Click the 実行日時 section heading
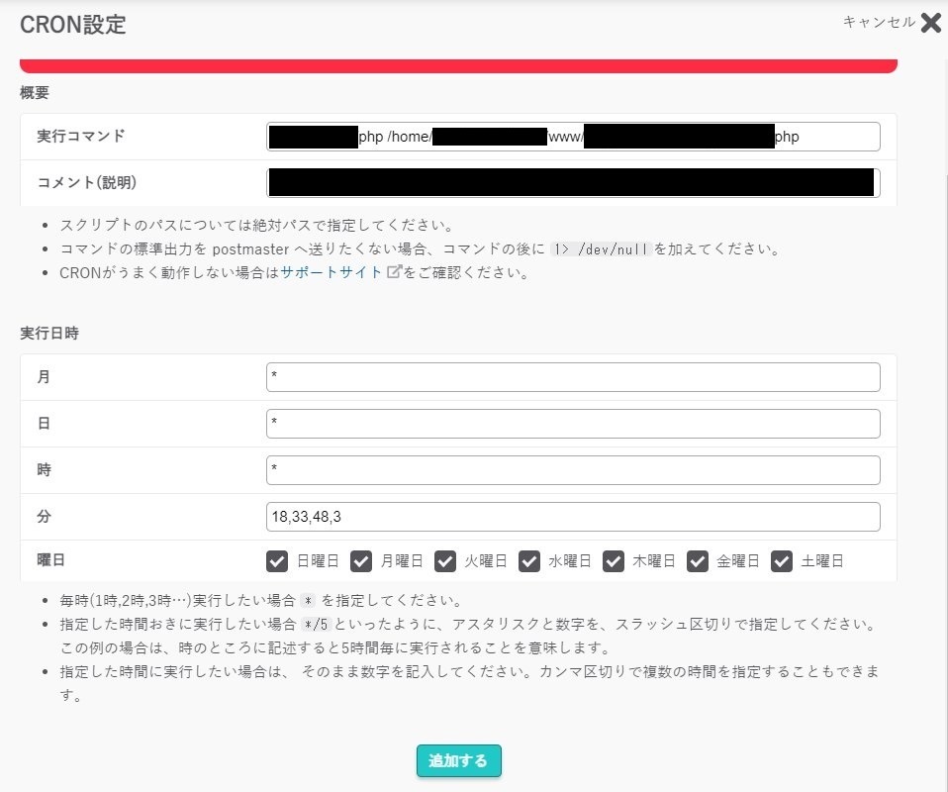The width and height of the screenshot is (948, 792). click(49, 333)
